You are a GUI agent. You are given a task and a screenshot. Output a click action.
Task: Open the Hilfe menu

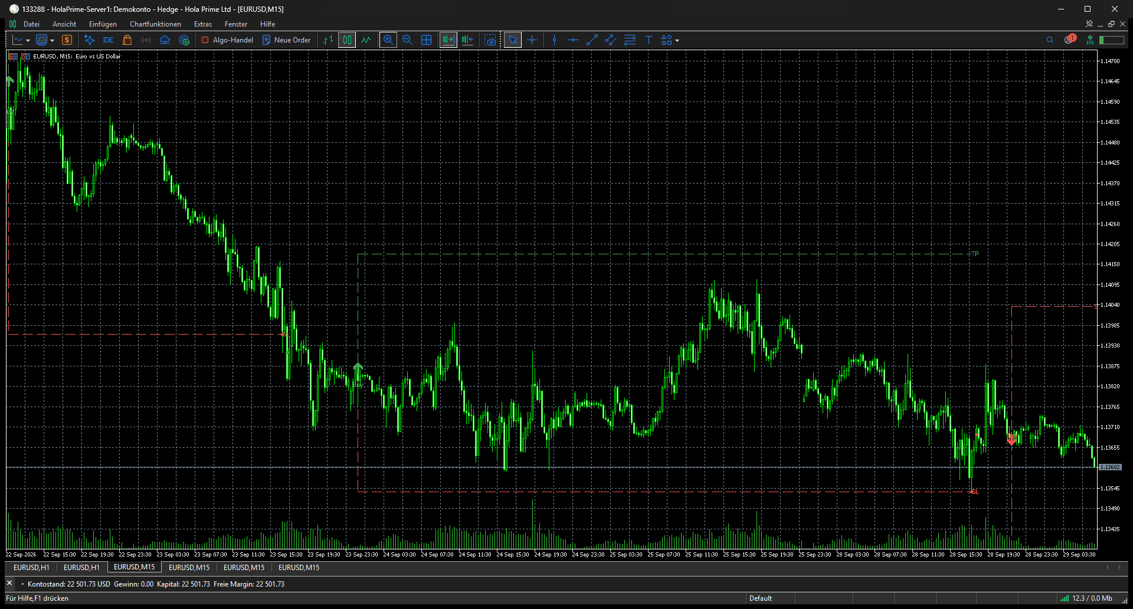(x=267, y=24)
